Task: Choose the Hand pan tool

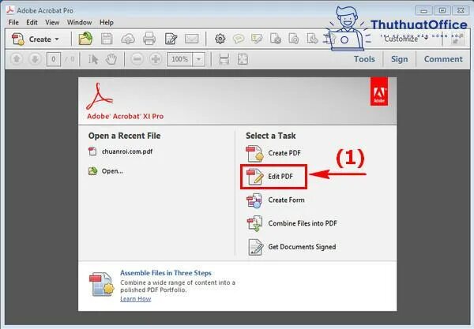Action: pyautogui.click(x=111, y=59)
